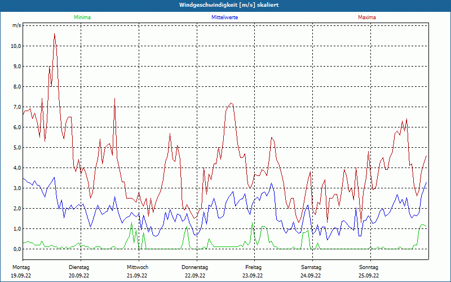Click the '9,0' y-axis value
The image size is (451, 282).
[17, 66]
